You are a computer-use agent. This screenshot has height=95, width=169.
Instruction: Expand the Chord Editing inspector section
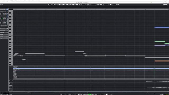[x=4, y=32]
